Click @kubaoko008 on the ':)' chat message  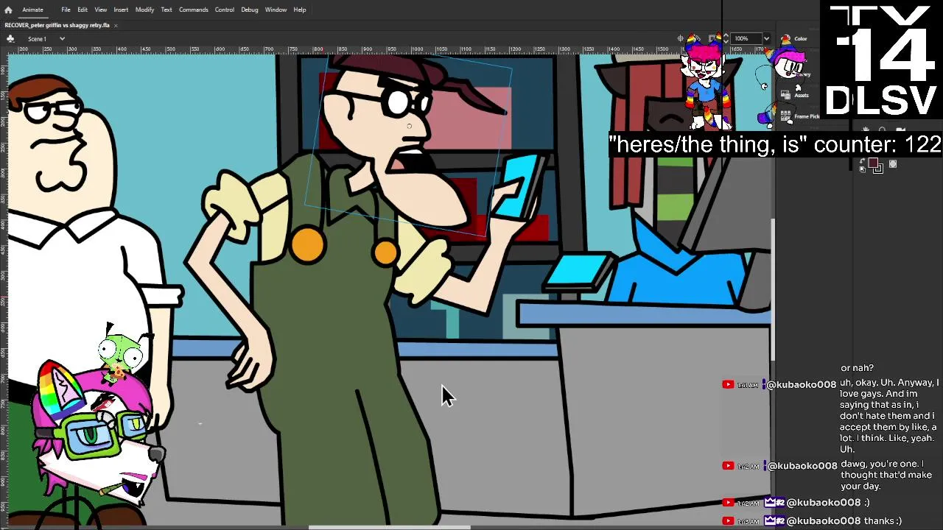click(823, 502)
